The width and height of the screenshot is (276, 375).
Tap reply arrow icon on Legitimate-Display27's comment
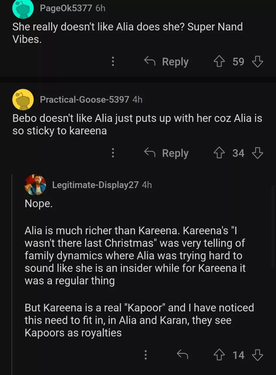point(182,355)
